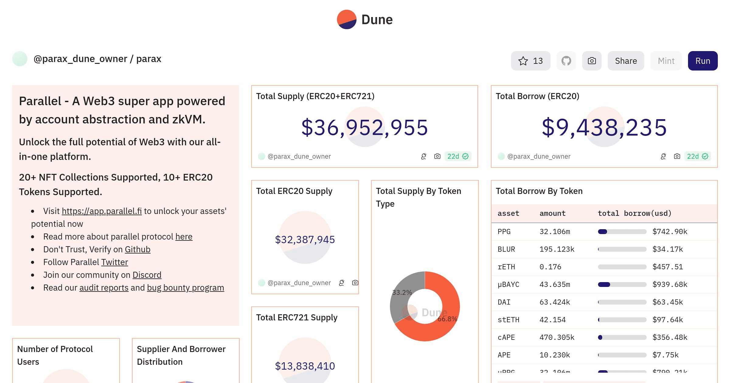
Task: Click Number of Protocol Users title
Action: click(55, 355)
